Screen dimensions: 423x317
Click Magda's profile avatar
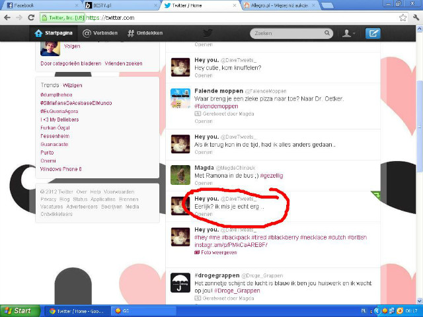[x=180, y=175]
